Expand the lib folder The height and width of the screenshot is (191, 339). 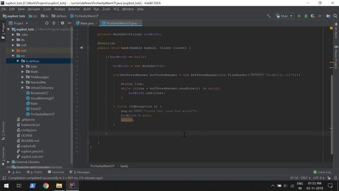coord(13,40)
